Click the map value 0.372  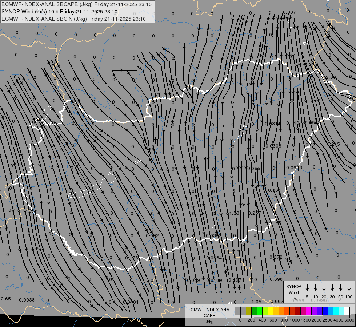(x=276, y=257)
